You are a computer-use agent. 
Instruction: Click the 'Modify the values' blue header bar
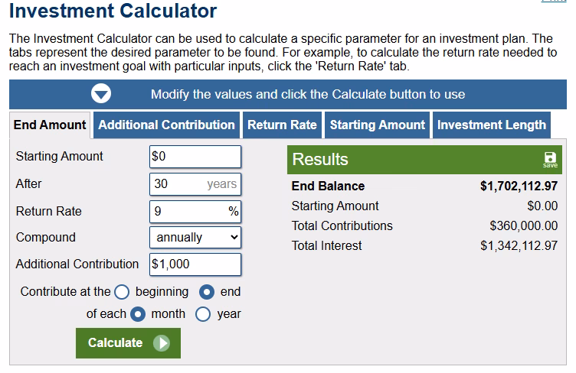pyautogui.click(x=308, y=94)
